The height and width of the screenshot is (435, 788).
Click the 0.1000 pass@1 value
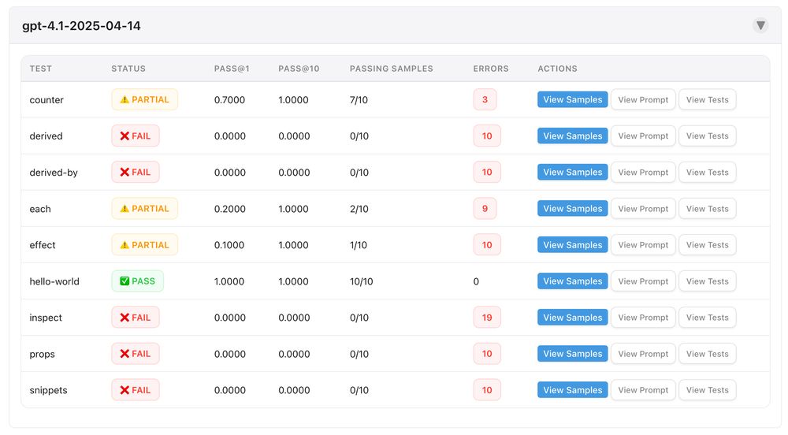coord(229,245)
